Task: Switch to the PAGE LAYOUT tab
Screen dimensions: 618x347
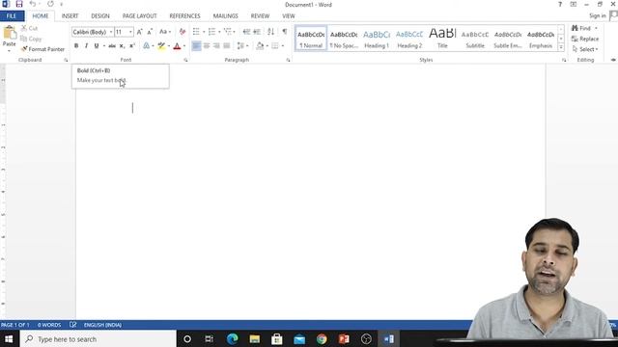Action: pyautogui.click(x=139, y=16)
